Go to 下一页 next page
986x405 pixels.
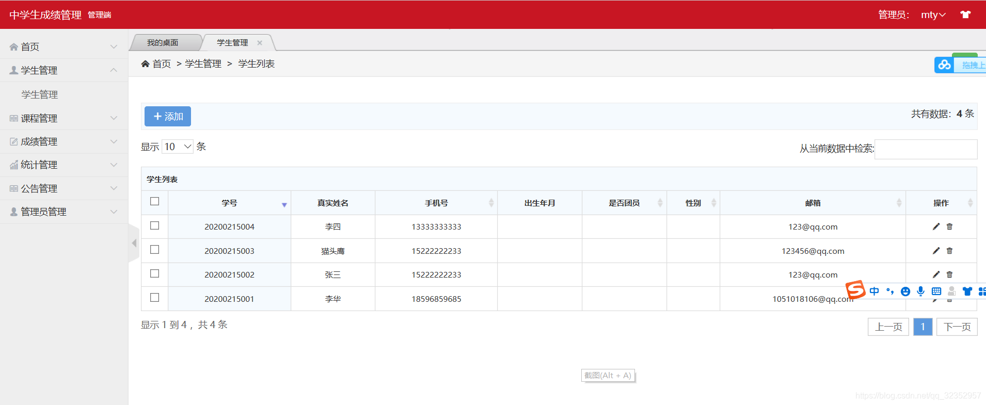957,327
